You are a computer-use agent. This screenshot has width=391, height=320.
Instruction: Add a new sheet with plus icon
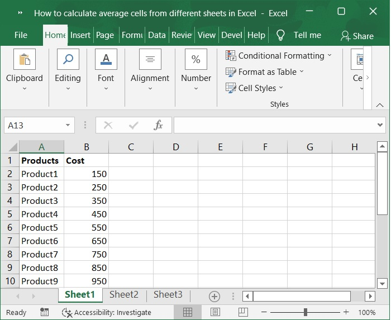(x=214, y=296)
